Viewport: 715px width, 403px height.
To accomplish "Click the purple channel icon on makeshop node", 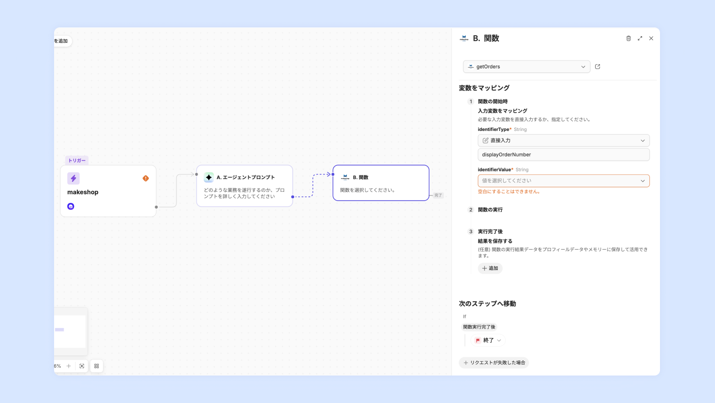I will (71, 207).
